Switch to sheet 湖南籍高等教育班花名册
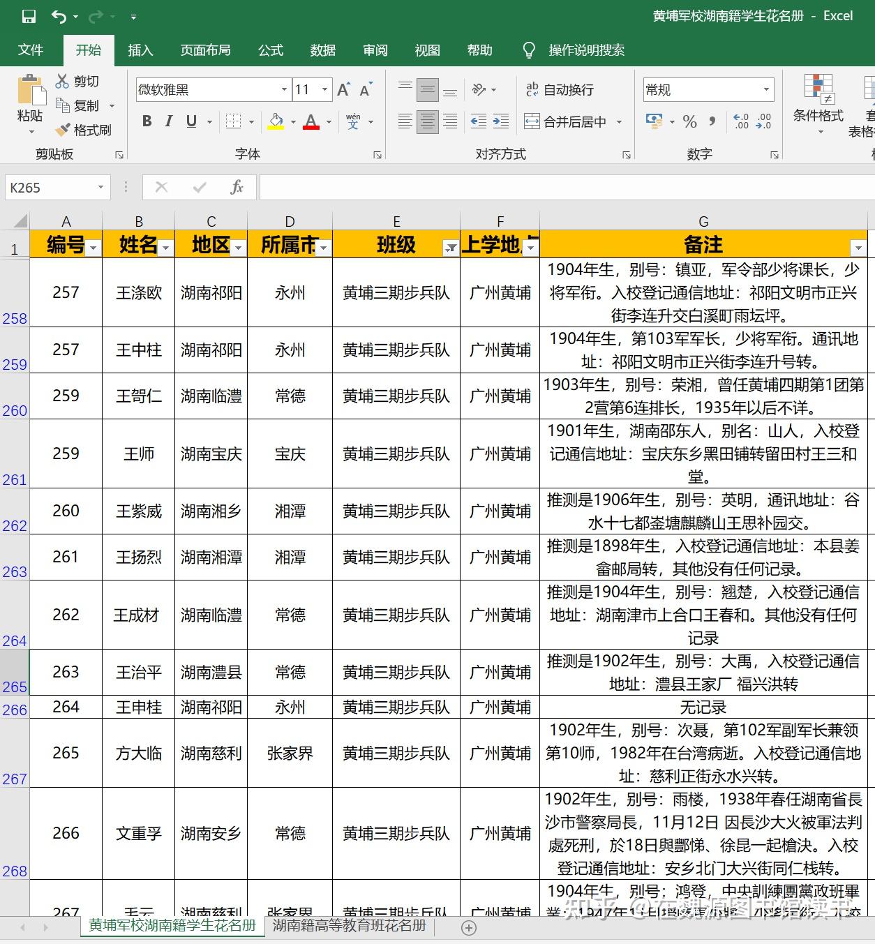Screen dimensions: 875x944 (x=350, y=925)
